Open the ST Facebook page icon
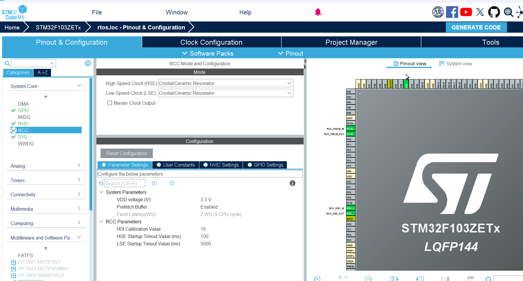 [452, 12]
